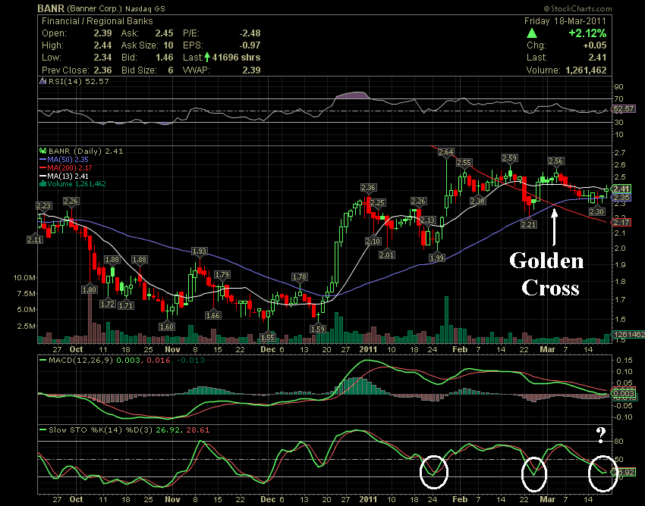645x506 pixels.
Task: Click the Bid value 1.46
Action: click(x=164, y=58)
